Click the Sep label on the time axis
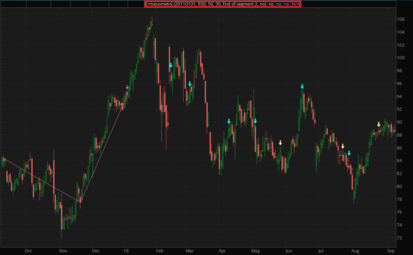 [391, 251]
